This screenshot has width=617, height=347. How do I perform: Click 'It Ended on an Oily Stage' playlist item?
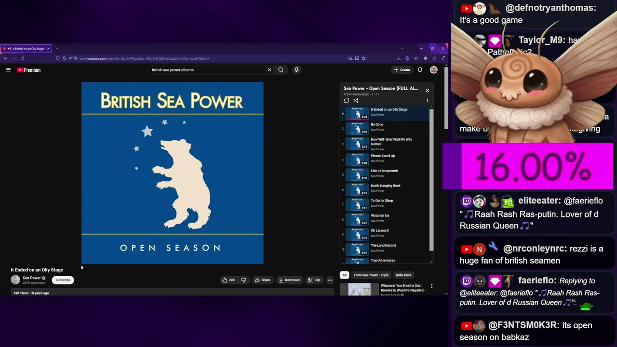(x=385, y=114)
